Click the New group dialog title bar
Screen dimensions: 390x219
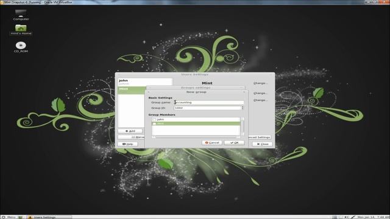(x=196, y=92)
